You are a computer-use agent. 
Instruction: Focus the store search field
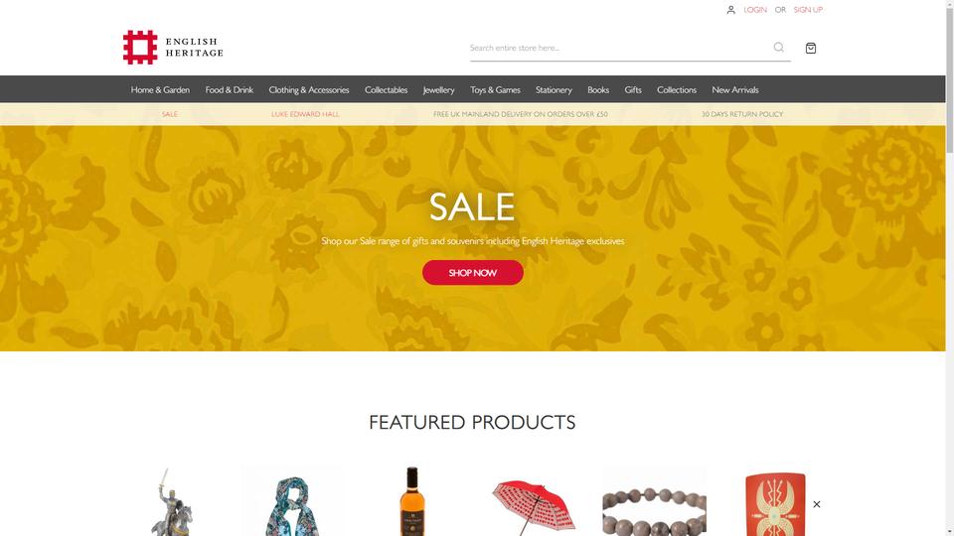tap(618, 48)
